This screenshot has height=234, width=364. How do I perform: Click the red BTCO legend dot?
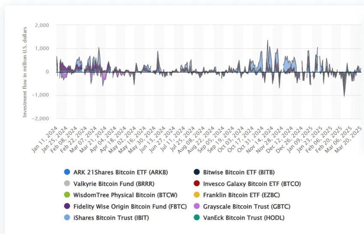(197, 183)
